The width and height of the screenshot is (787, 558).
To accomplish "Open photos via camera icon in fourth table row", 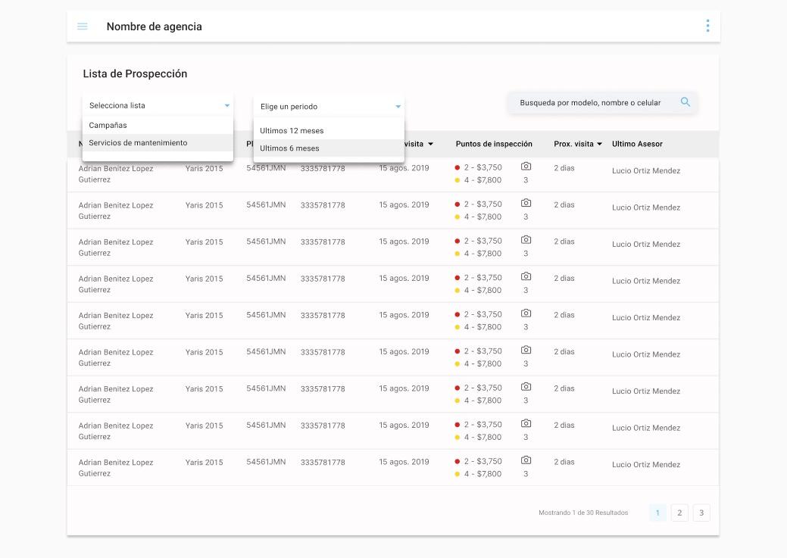I will tap(526, 276).
